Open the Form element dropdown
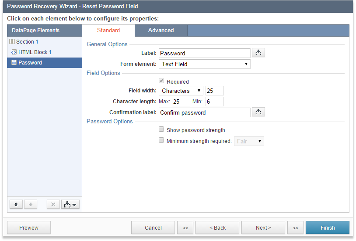 pos(205,64)
